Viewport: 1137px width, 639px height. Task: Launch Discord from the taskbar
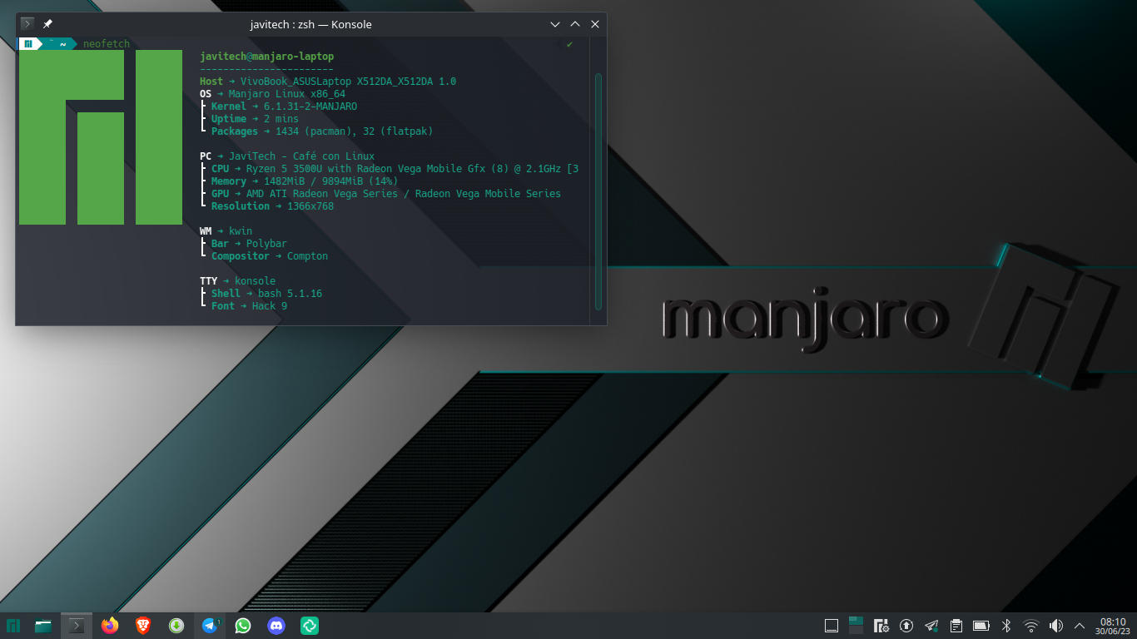pyautogui.click(x=276, y=626)
